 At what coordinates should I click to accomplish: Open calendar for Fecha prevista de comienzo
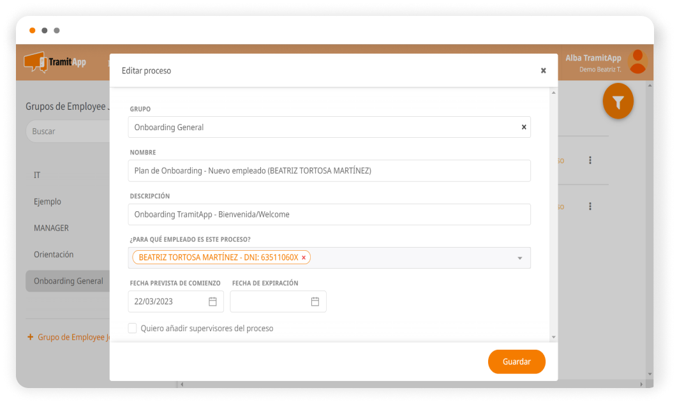tap(212, 301)
